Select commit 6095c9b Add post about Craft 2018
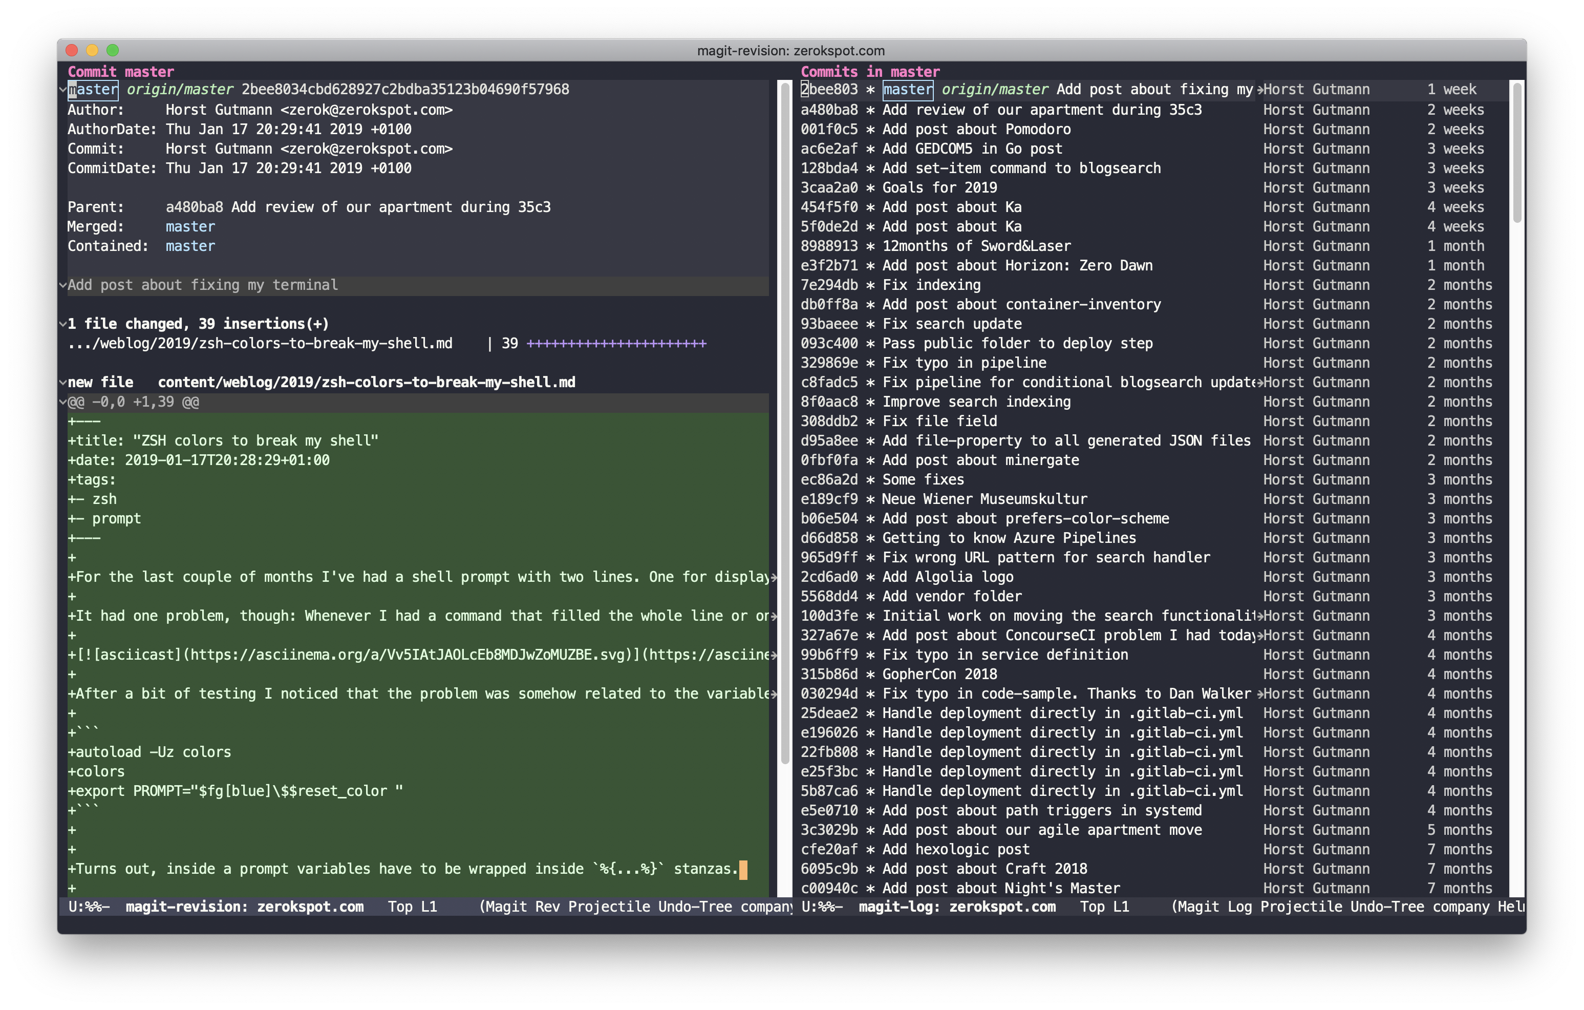Image resolution: width=1584 pixels, height=1010 pixels. [x=1154, y=869]
